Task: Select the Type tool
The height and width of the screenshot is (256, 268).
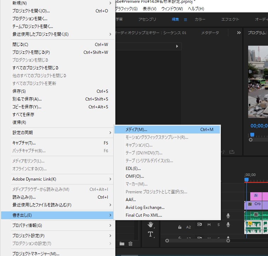Action: point(150,234)
